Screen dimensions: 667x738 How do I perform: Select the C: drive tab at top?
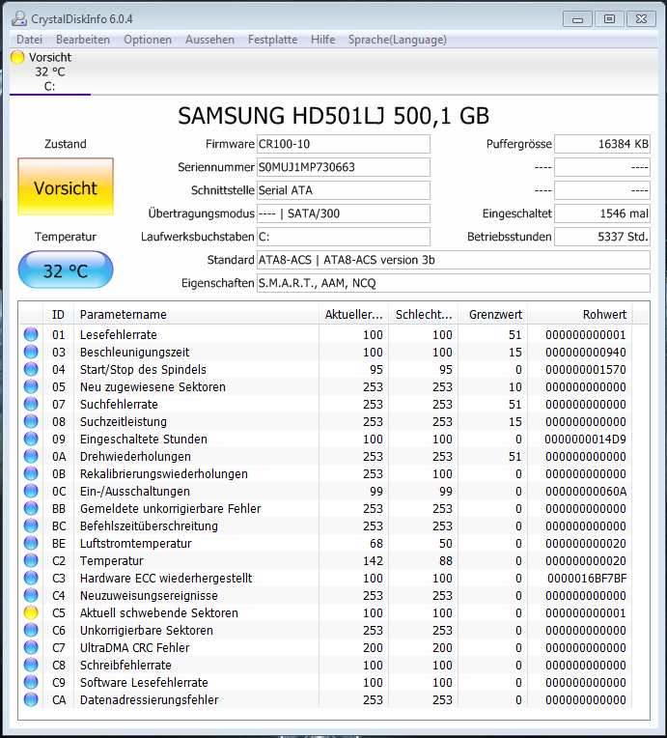click(50, 72)
